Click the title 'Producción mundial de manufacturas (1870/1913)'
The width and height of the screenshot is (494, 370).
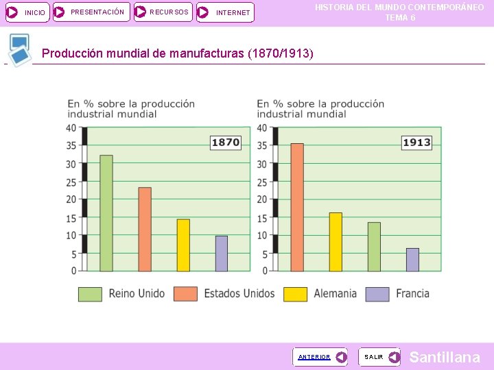coord(178,53)
